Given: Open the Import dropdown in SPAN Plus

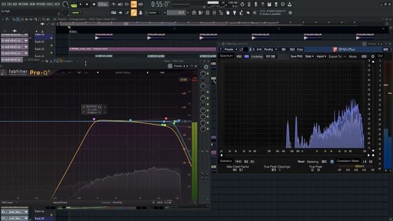Looking at the screenshot, I should (322, 56).
